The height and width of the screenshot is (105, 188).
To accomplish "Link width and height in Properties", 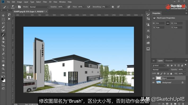I will click(x=168, y=23).
